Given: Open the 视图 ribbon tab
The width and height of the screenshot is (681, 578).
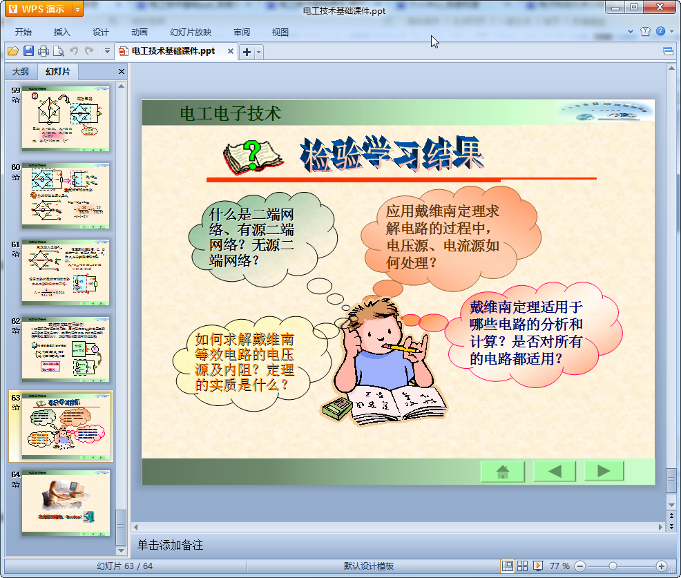Looking at the screenshot, I should (x=280, y=32).
